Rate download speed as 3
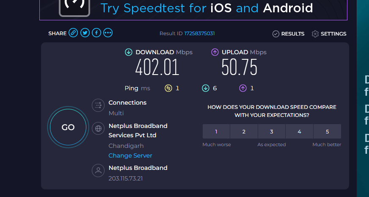Screen dimensions: 369x197 272,131
